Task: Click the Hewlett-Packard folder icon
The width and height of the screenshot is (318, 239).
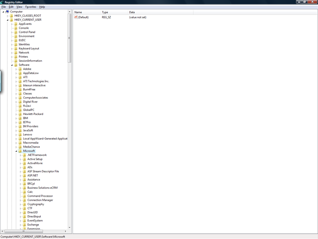Action: 20,114
